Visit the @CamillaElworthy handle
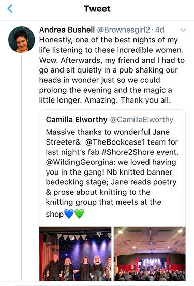The height and width of the screenshot is (286, 194). tap(142, 120)
